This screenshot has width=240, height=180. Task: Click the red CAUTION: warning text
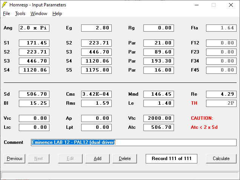(202, 118)
